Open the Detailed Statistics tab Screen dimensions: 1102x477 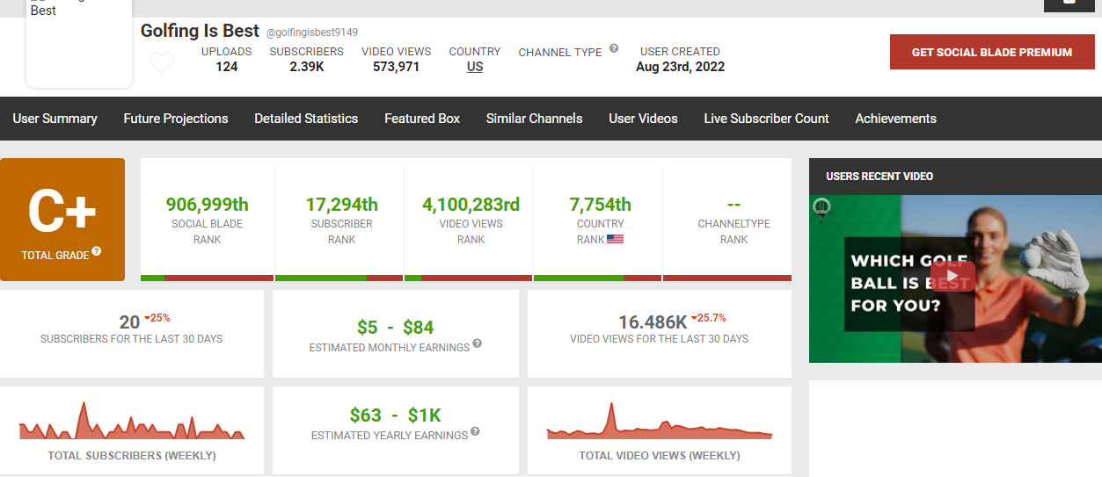[306, 119]
